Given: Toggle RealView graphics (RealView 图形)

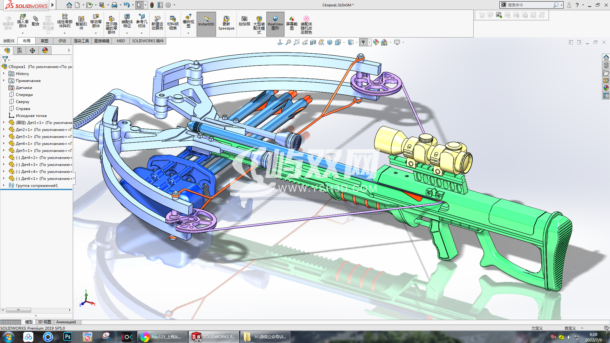Looking at the screenshot, I should (x=275, y=23).
